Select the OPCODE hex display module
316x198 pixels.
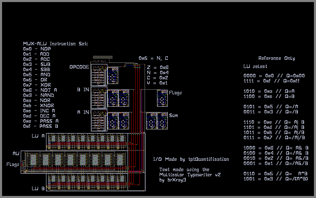pos(113,75)
